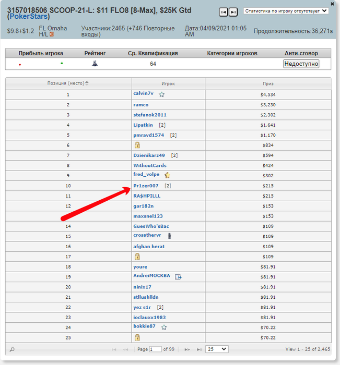Viewport: 340px width, 365px height.
Task: Open GuesWho'sBac player profile
Action: (151, 226)
